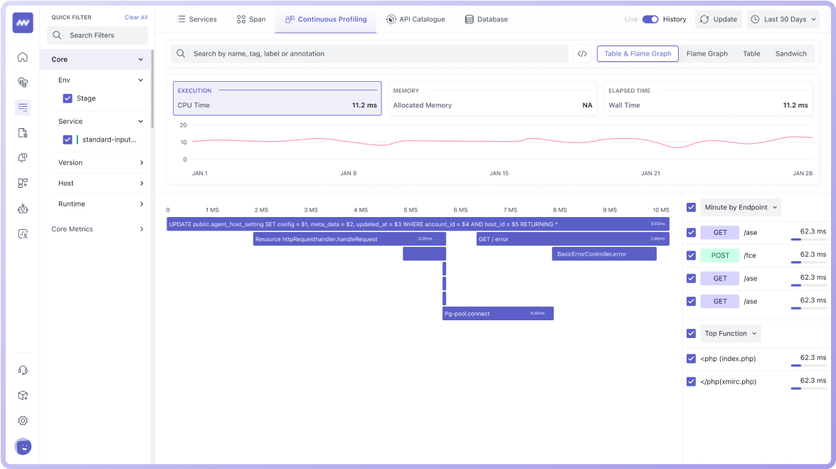This screenshot has height=469, width=836.
Task: Open the Top Function dropdown
Action: (x=731, y=334)
